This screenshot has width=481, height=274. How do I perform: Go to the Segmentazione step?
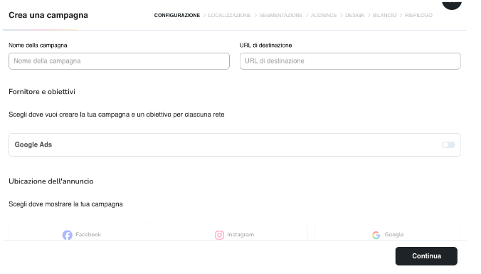[280, 16]
